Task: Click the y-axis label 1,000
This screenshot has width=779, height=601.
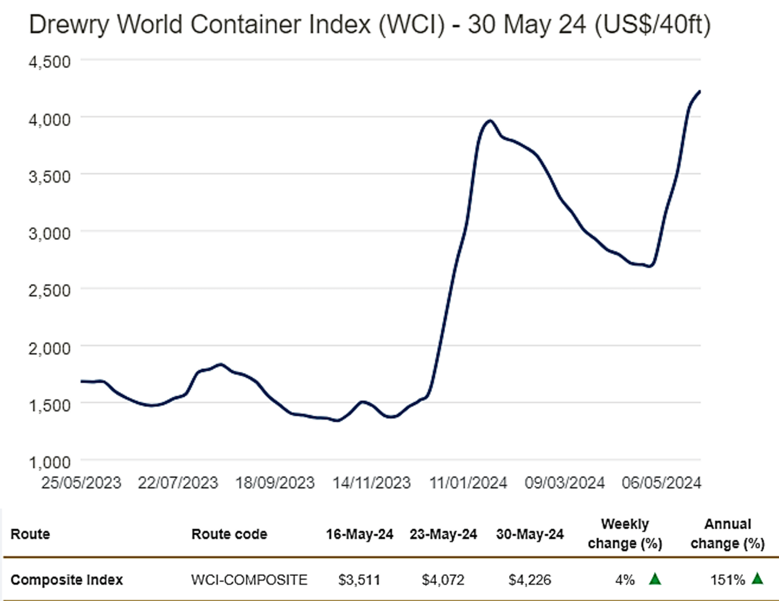Action: (50, 462)
